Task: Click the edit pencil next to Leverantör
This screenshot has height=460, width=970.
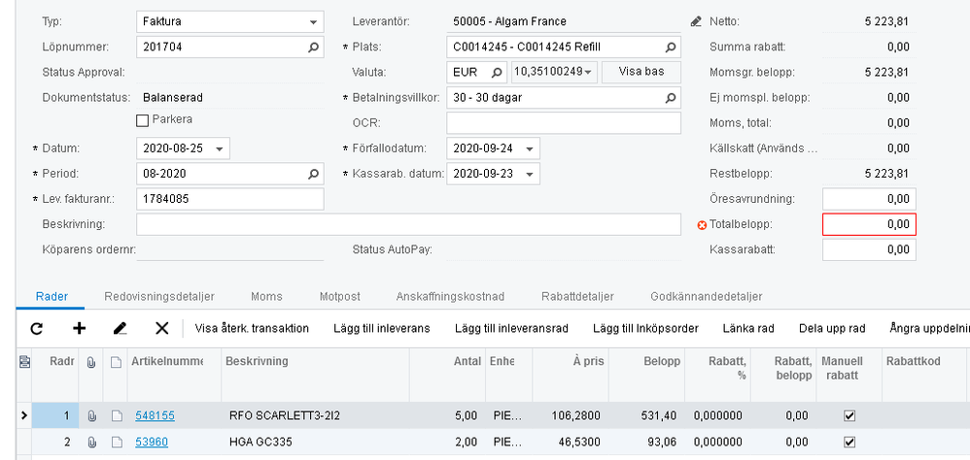Action: click(x=695, y=21)
